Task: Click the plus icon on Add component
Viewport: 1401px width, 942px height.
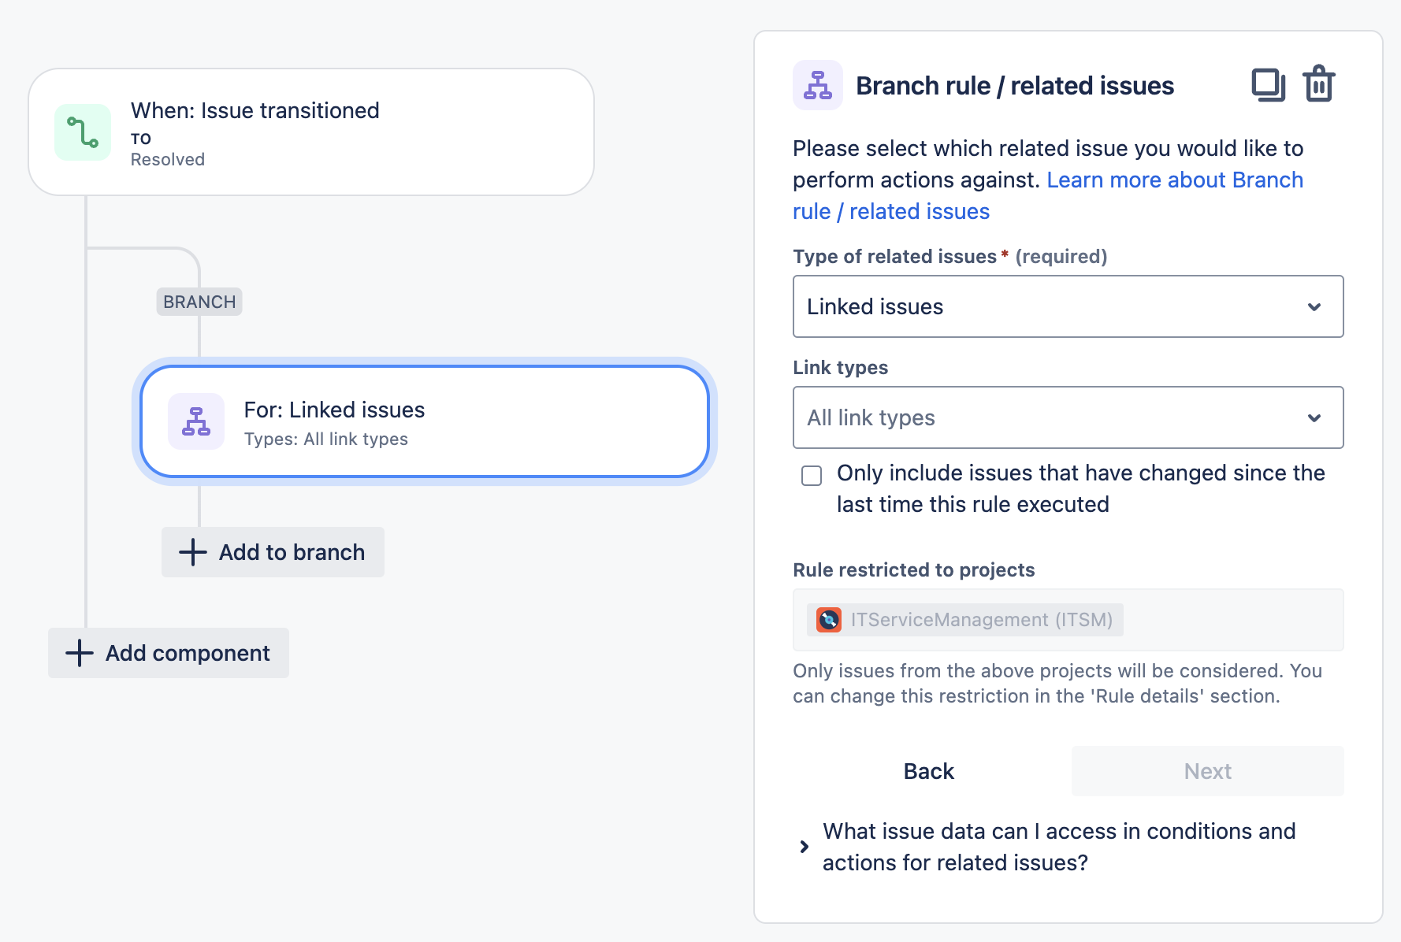Action: click(80, 653)
